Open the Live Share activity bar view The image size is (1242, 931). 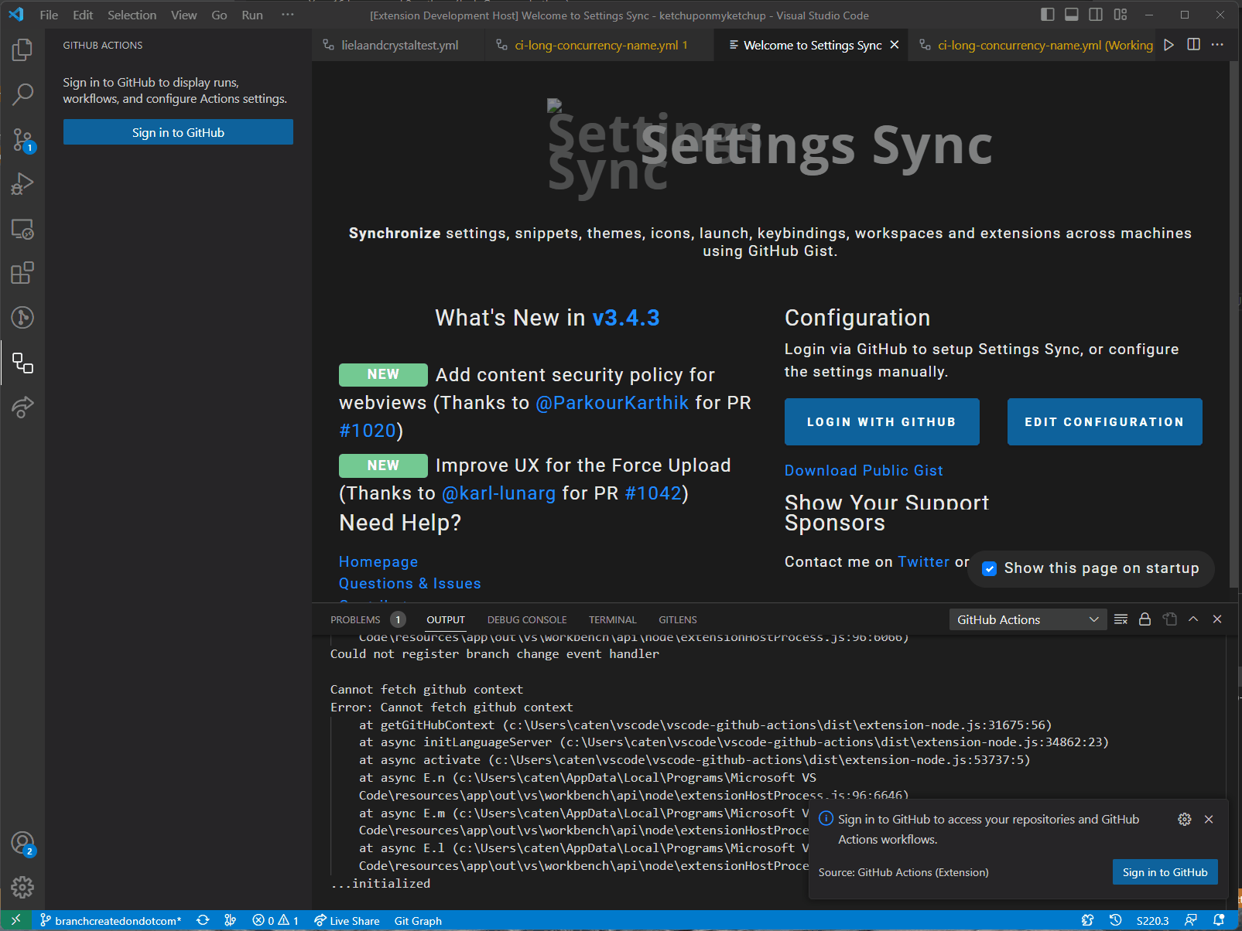[22, 407]
